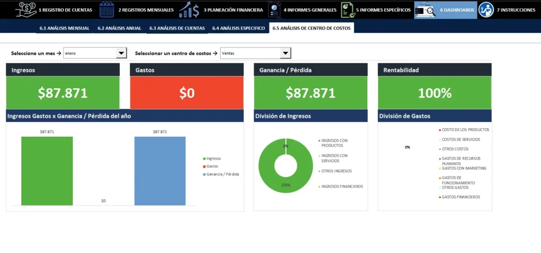The image size is (541, 253).
Task: Click the green Ingresos legend swatch
Action: click(x=204, y=158)
